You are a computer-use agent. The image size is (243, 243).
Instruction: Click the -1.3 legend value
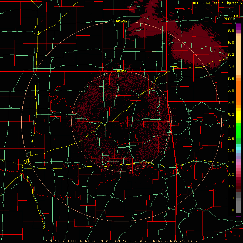[x=230, y=198]
